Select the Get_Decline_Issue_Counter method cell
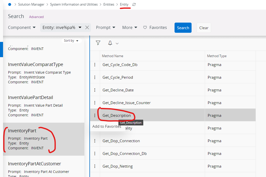Viewport: 266px width, 177px height. click(x=152, y=103)
